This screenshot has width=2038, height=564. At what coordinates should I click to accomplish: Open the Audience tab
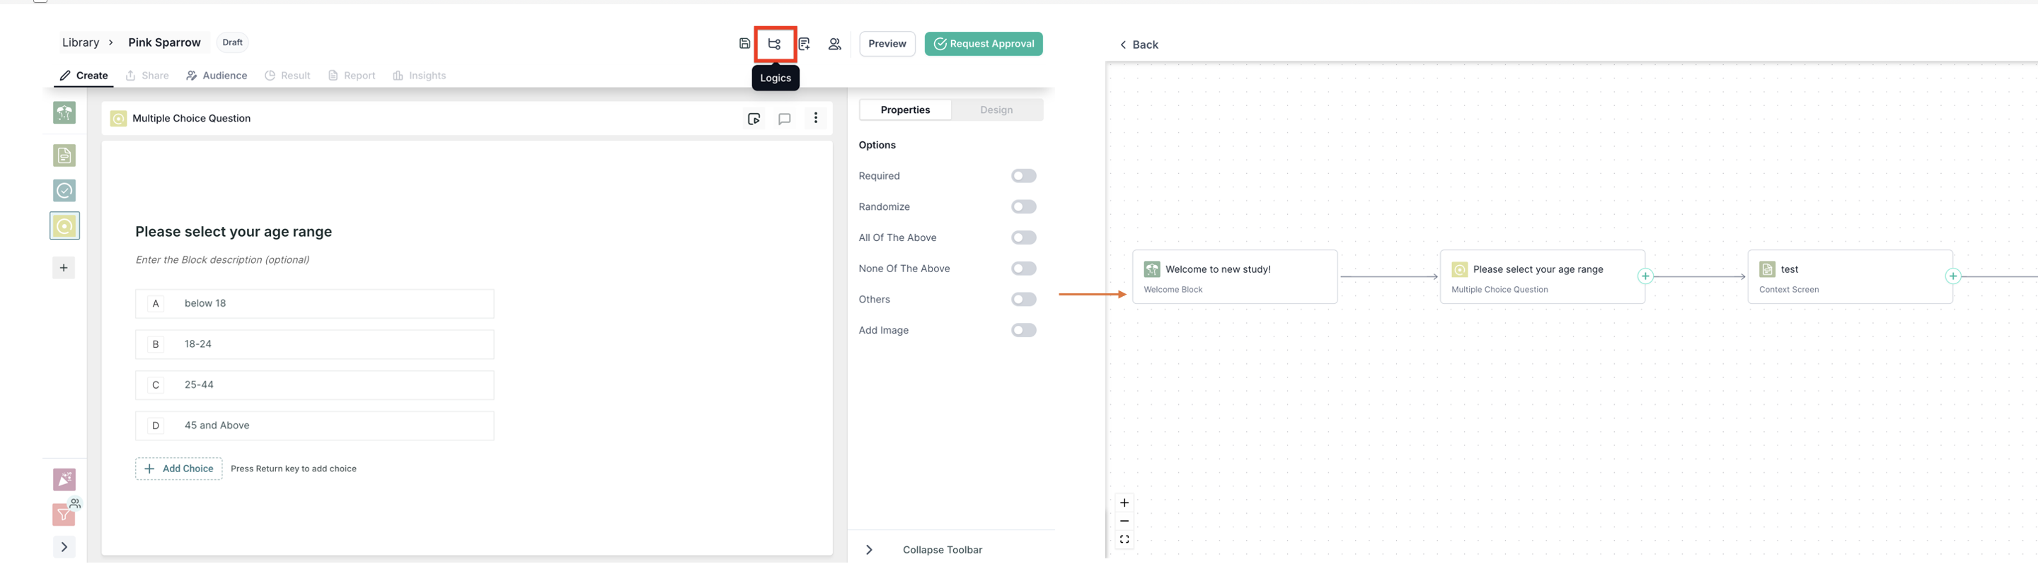pos(217,76)
